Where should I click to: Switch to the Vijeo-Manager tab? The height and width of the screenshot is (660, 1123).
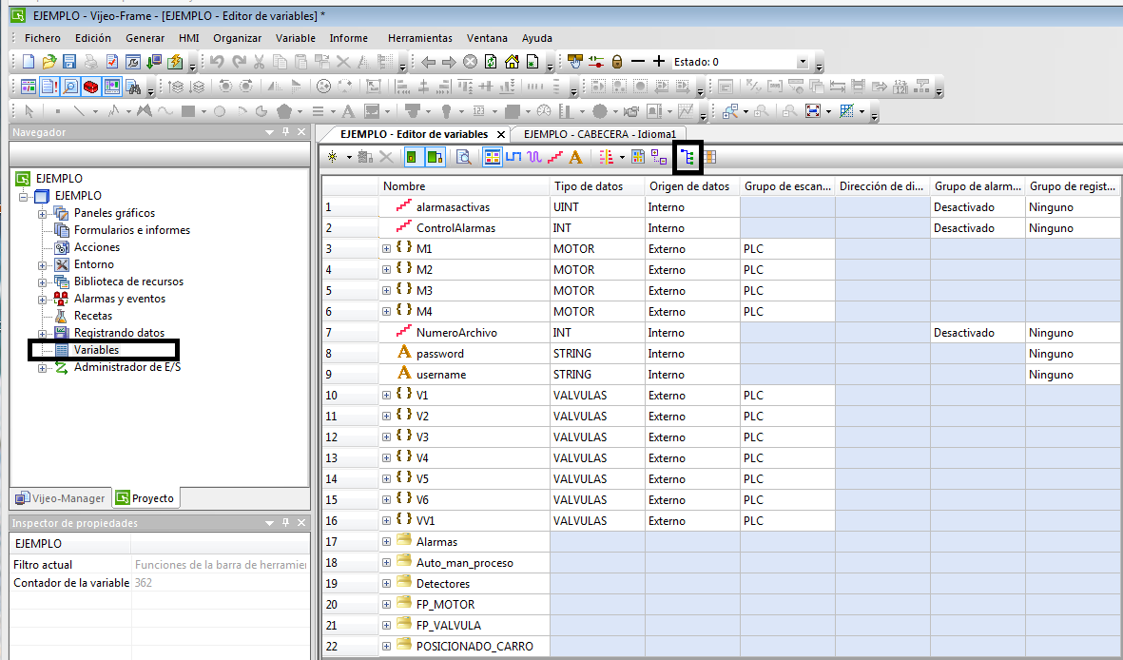coord(61,498)
